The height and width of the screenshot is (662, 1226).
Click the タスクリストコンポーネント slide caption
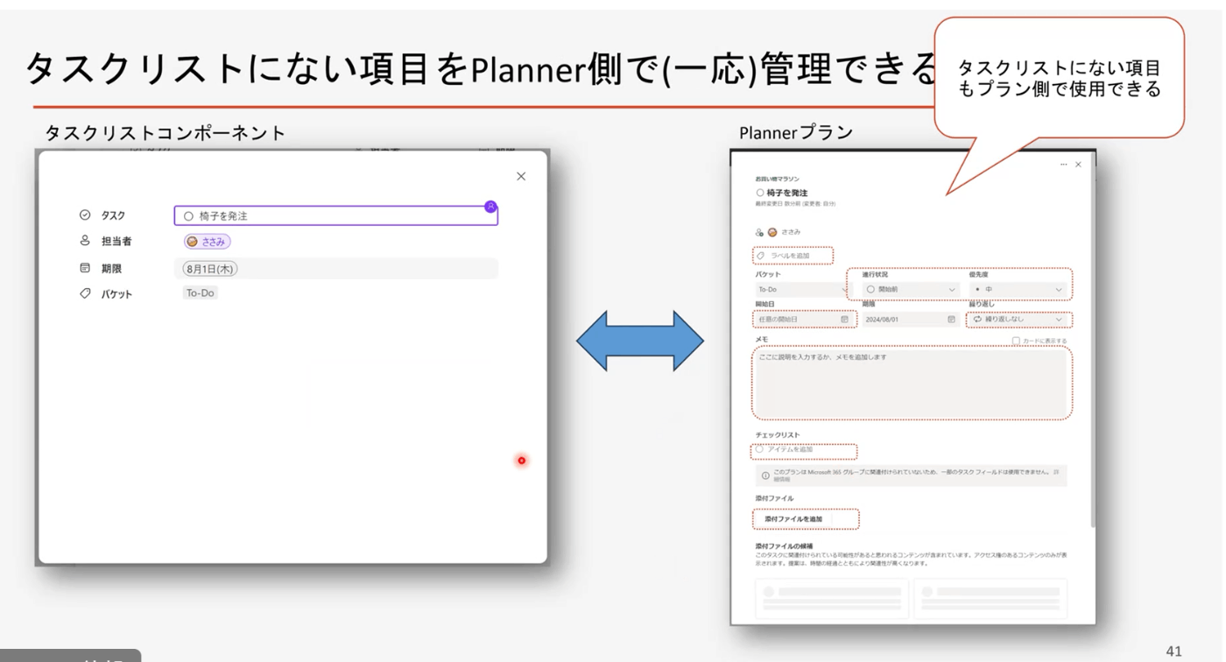[x=166, y=133]
